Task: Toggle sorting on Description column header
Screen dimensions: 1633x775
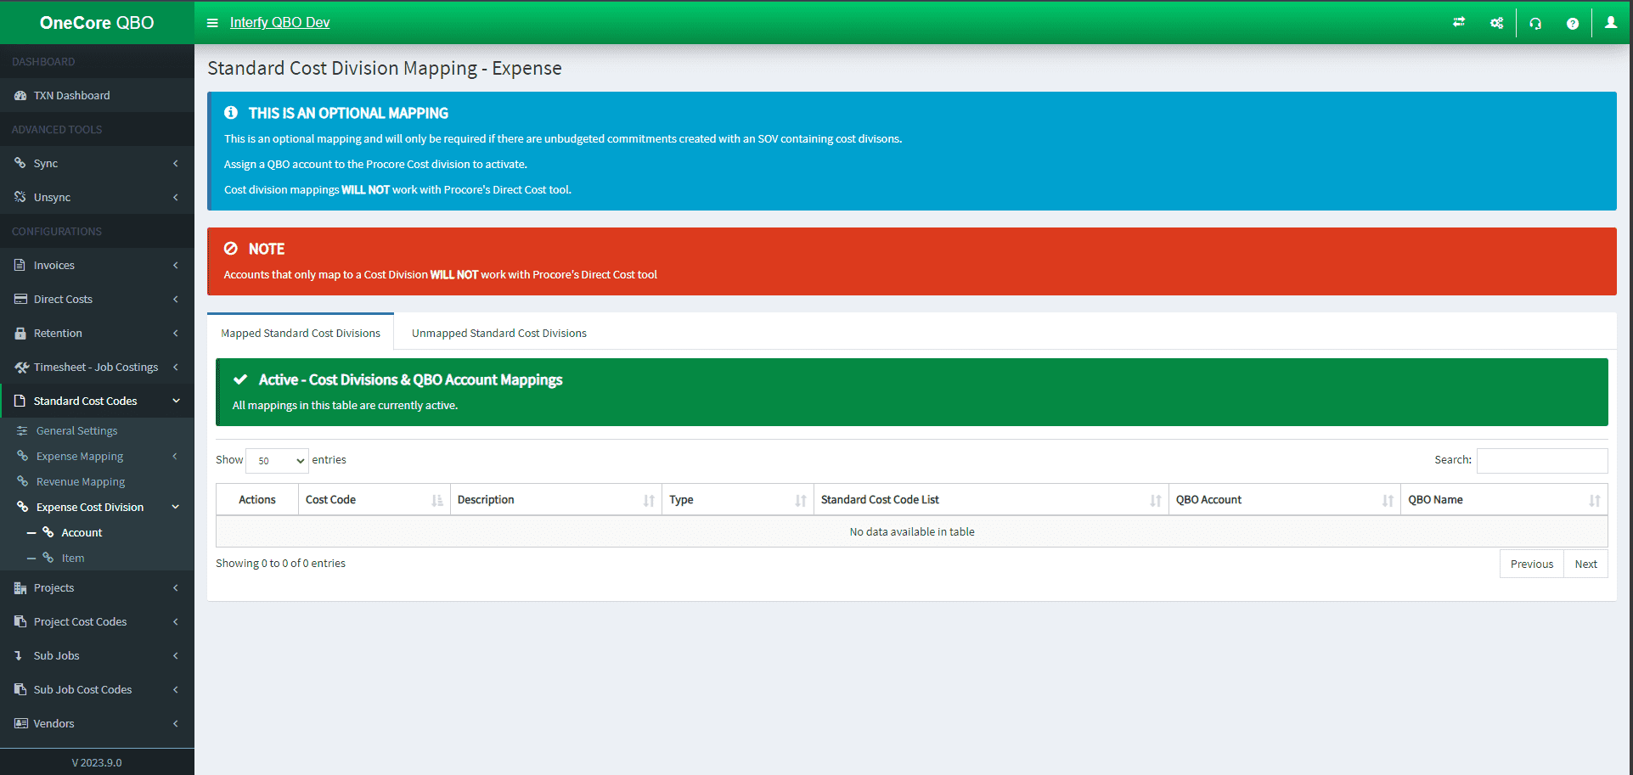Action: coord(555,500)
